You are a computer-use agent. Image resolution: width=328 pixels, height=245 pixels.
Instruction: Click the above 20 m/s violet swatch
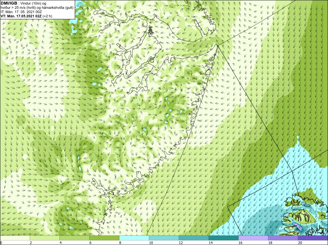point(313,238)
